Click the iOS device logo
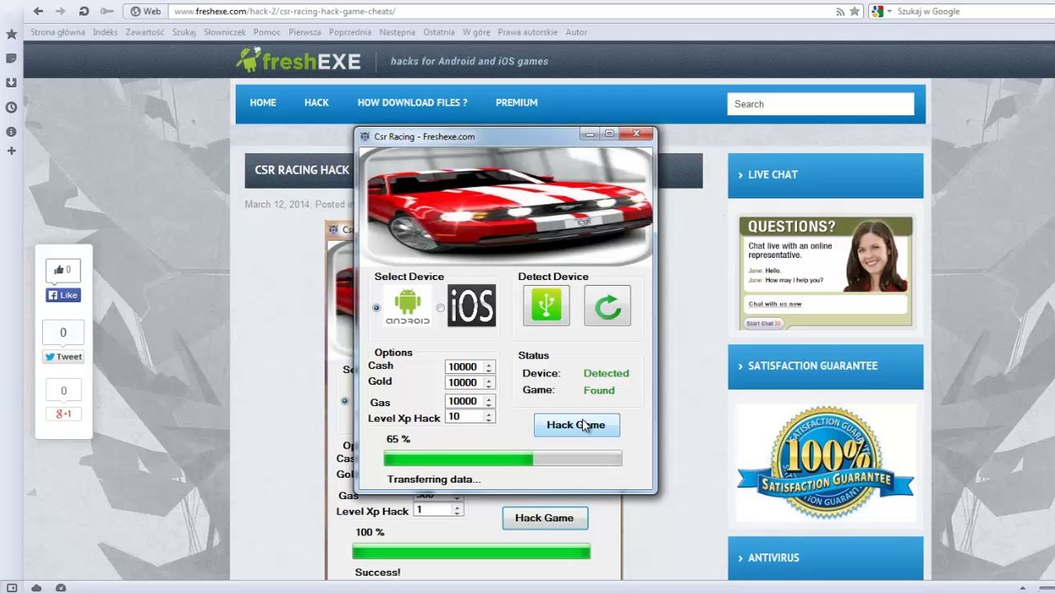1055x593 pixels. coord(471,306)
